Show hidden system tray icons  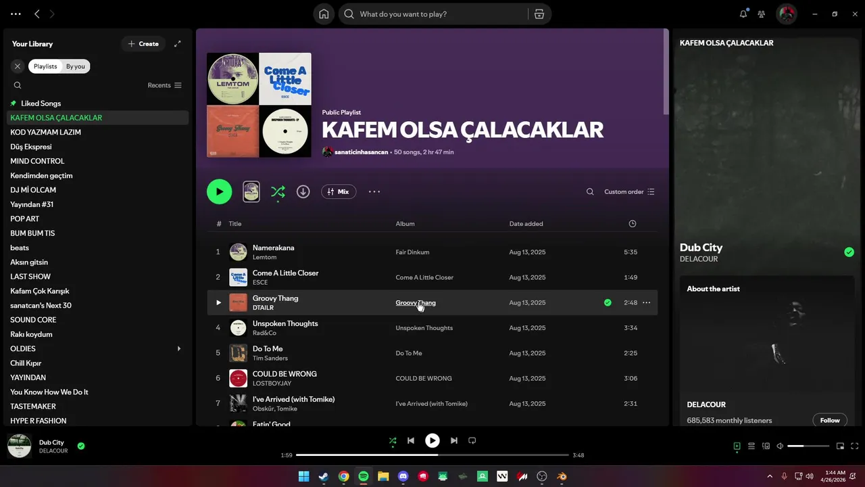(x=769, y=476)
